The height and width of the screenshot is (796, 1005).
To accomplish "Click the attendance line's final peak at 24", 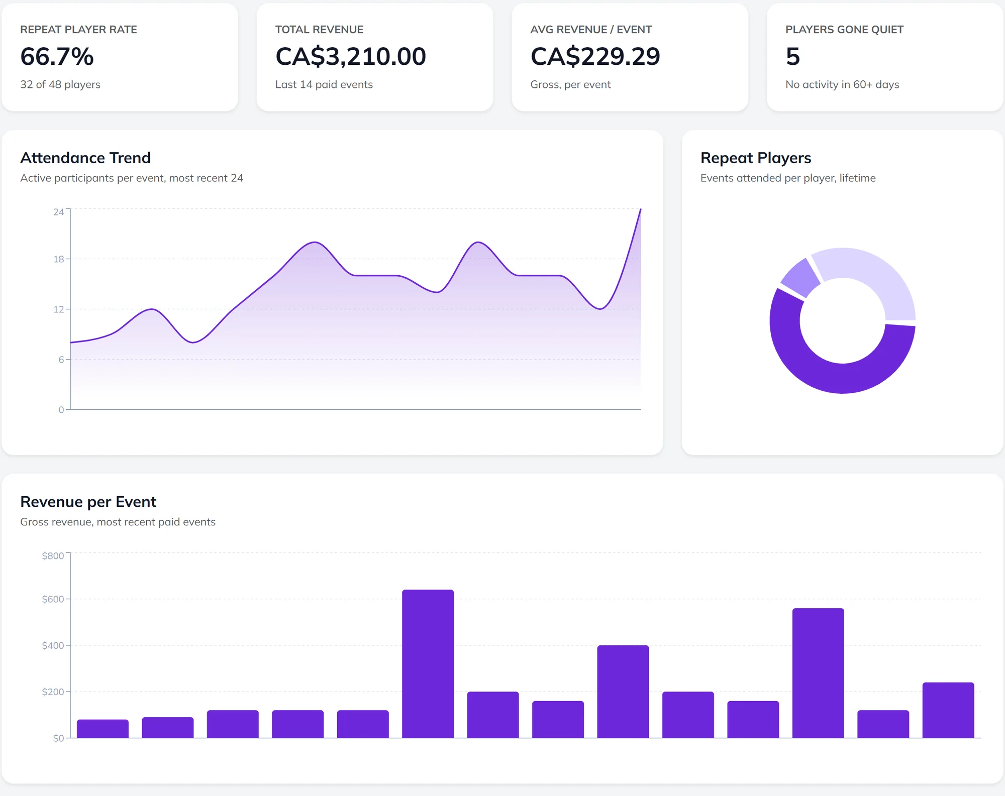I will pyautogui.click(x=640, y=209).
